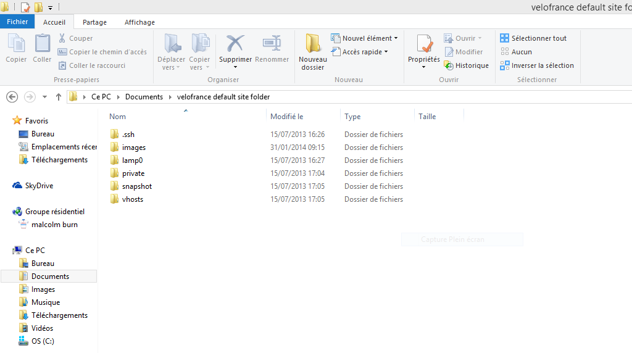Click the title bar new folder icon

[x=38, y=7]
